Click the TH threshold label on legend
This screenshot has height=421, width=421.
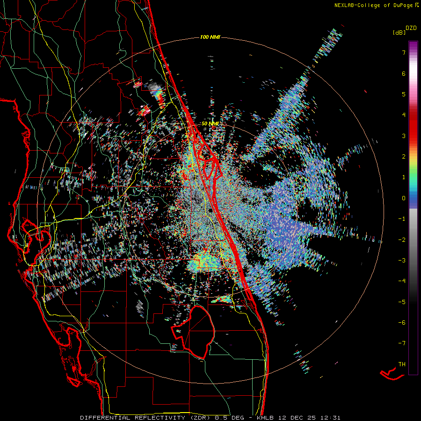point(402,364)
